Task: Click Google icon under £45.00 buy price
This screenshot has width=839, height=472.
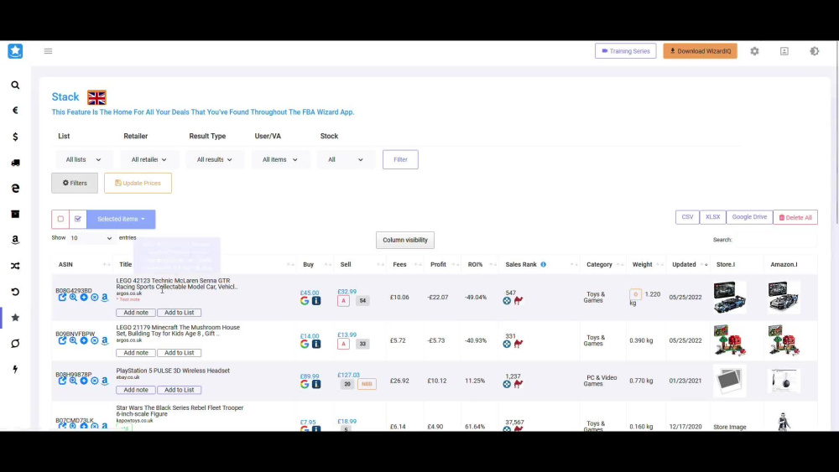Action: [305, 301]
